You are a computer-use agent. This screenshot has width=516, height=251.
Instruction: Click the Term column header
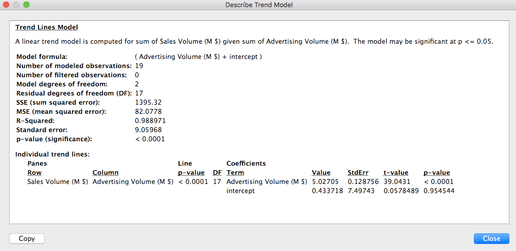click(235, 173)
